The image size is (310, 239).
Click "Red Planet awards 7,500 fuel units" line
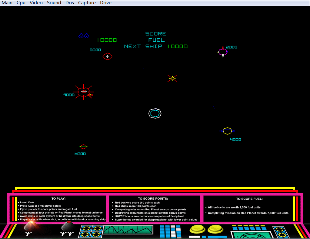[248, 213]
